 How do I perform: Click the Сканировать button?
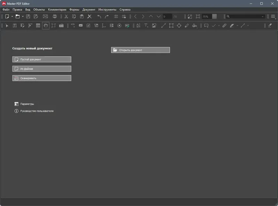click(x=42, y=78)
